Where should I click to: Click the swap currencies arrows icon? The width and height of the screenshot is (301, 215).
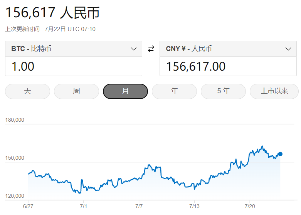coord(151,49)
